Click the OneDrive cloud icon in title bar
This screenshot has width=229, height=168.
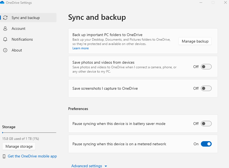pos(3,3)
